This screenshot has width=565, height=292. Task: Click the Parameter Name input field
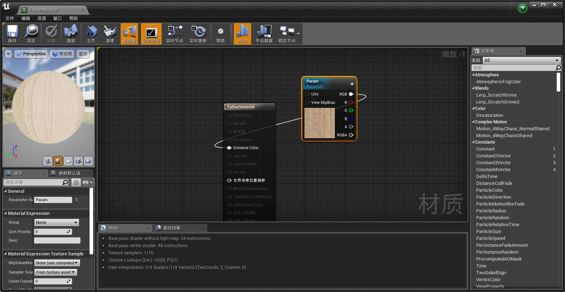pos(53,200)
